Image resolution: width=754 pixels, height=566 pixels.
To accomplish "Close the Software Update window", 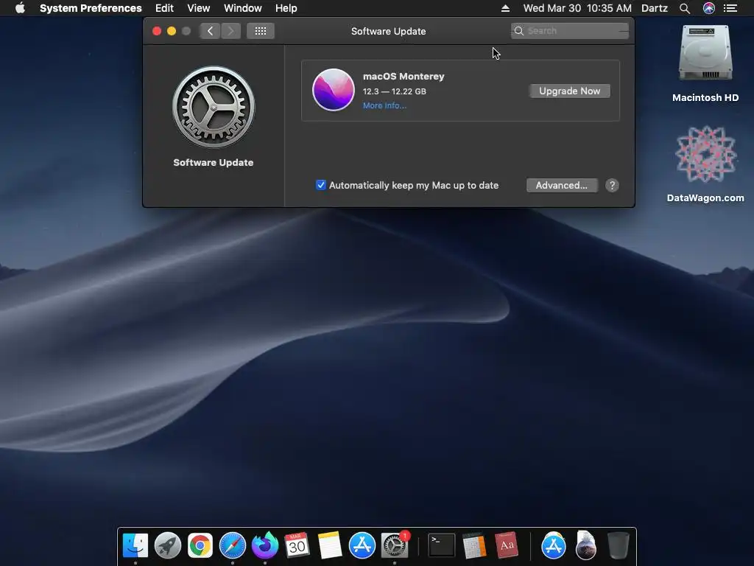I will pyautogui.click(x=157, y=31).
